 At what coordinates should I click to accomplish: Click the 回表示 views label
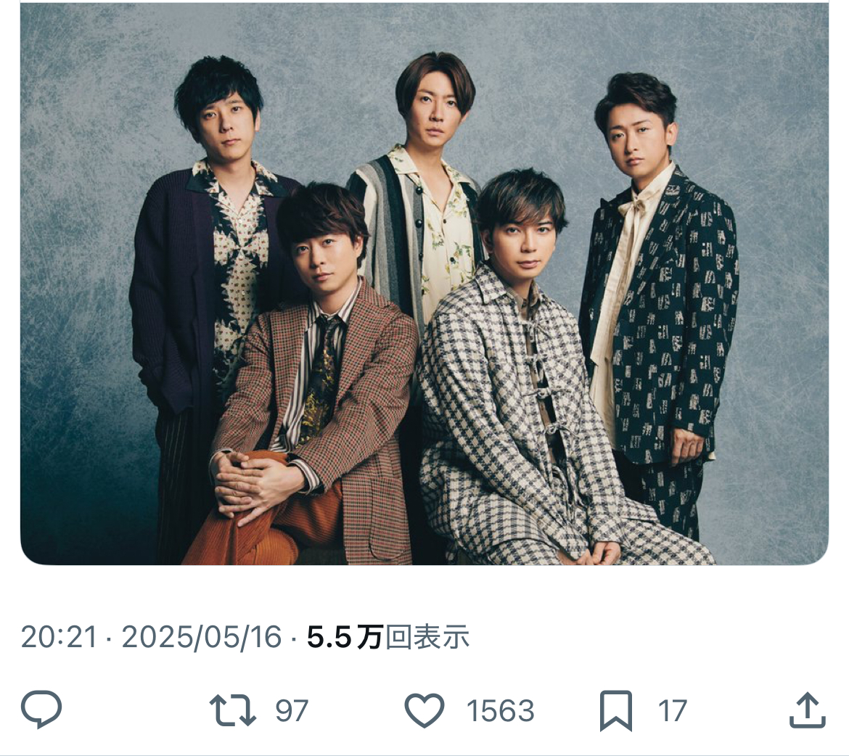(x=427, y=636)
